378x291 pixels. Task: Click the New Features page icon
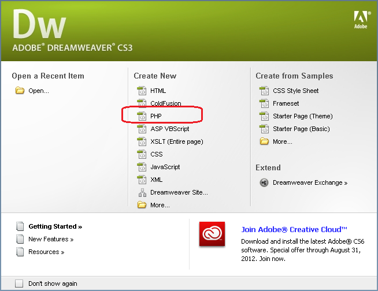click(x=20, y=239)
